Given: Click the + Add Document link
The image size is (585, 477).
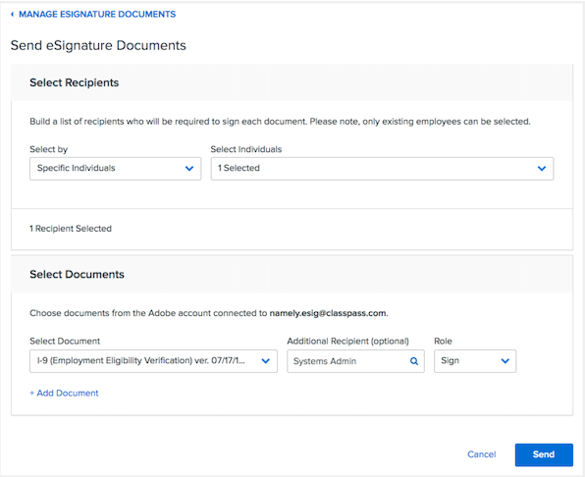Looking at the screenshot, I should pyautogui.click(x=64, y=394).
